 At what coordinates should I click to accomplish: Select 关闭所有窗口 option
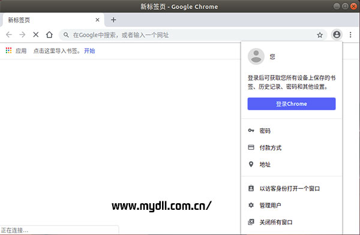(292, 222)
